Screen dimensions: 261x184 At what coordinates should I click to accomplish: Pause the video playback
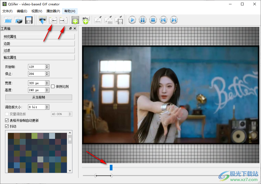pyautogui.click(x=142, y=20)
